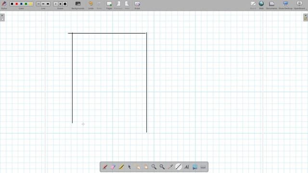Viewport: 308px width, 173px height.
Task: Select the Zoom out tool
Action: 162,167
